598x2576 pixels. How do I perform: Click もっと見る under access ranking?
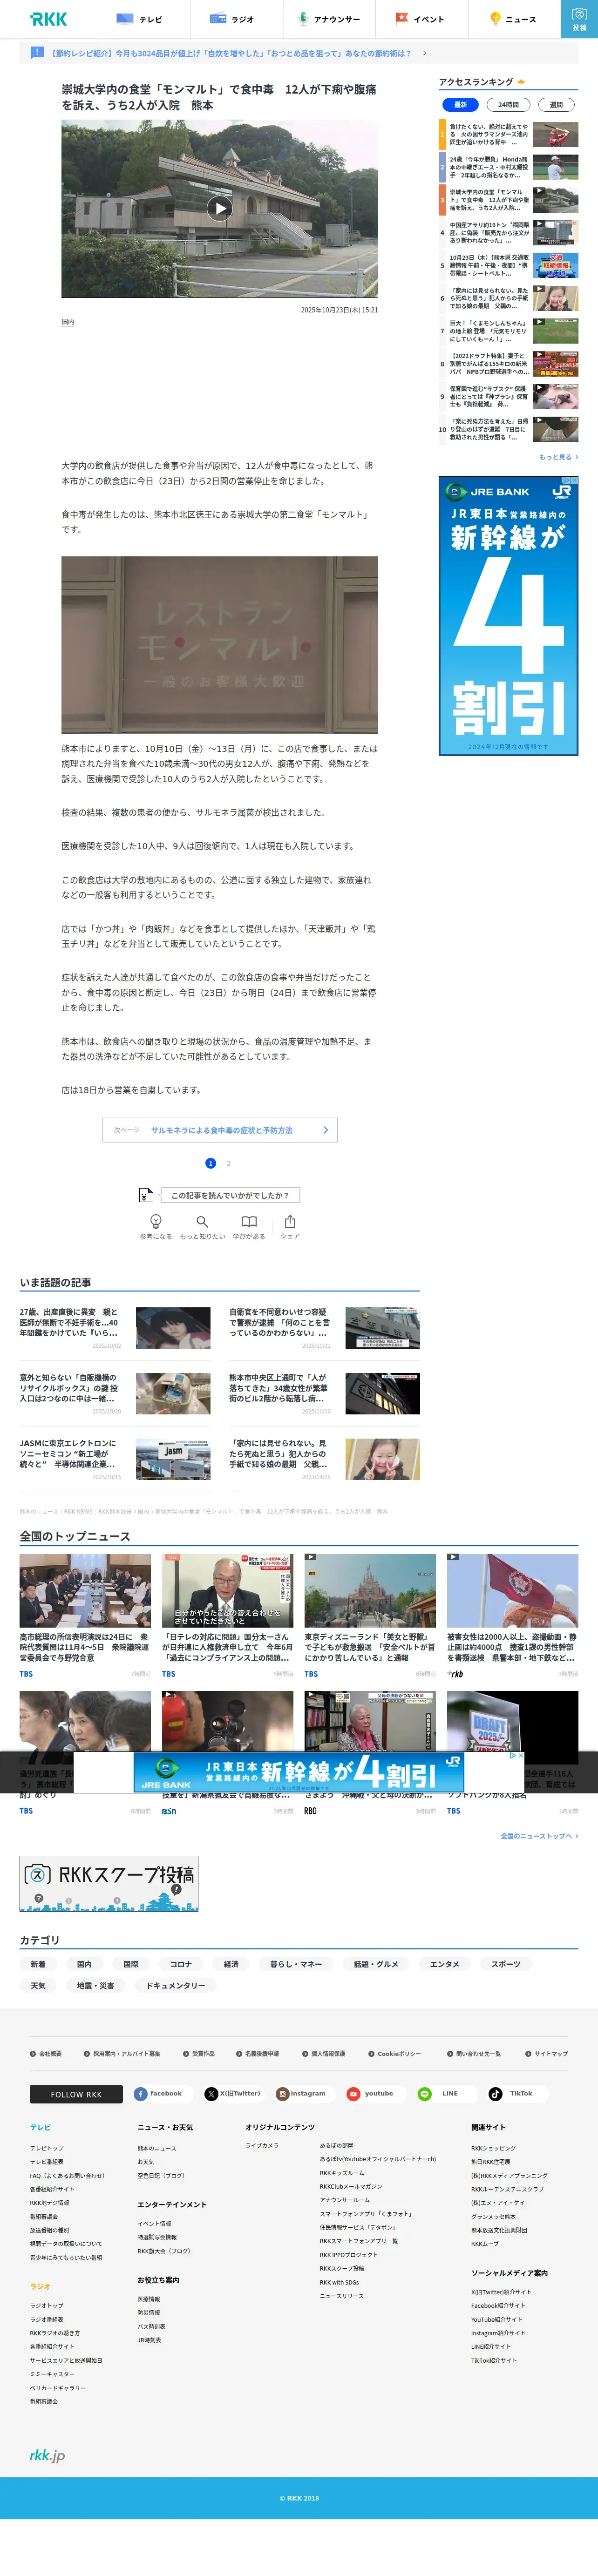558,457
